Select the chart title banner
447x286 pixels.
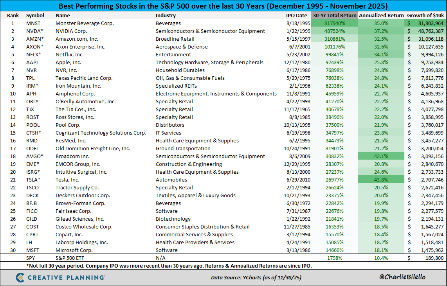coord(223,6)
